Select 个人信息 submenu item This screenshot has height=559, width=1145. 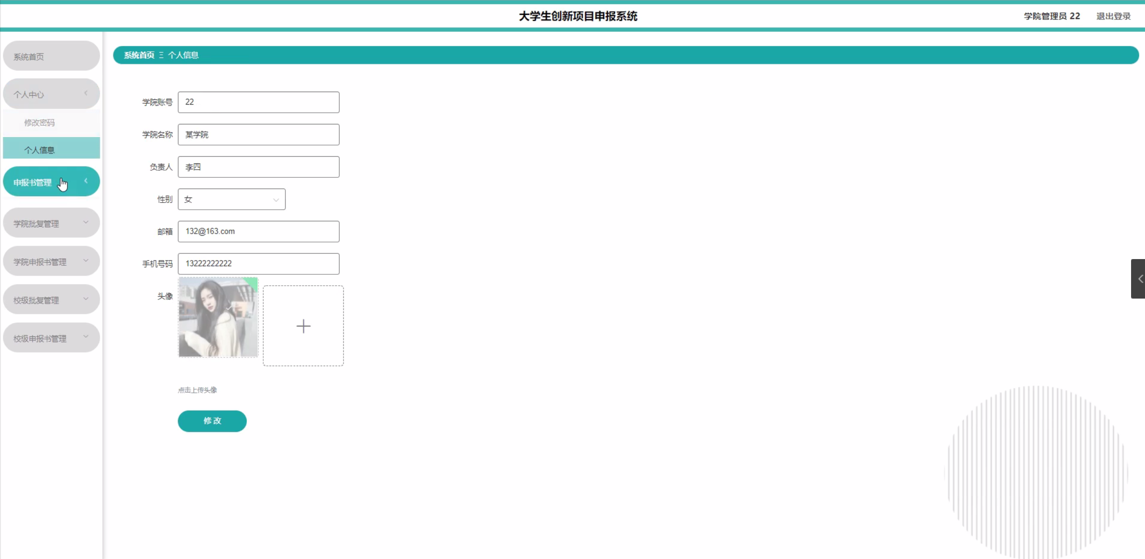[40, 150]
